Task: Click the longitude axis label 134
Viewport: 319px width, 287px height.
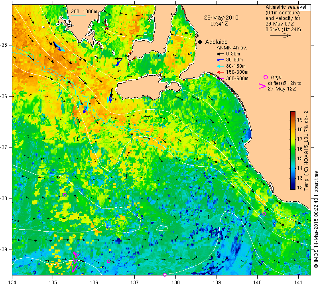Action: (x=12, y=282)
